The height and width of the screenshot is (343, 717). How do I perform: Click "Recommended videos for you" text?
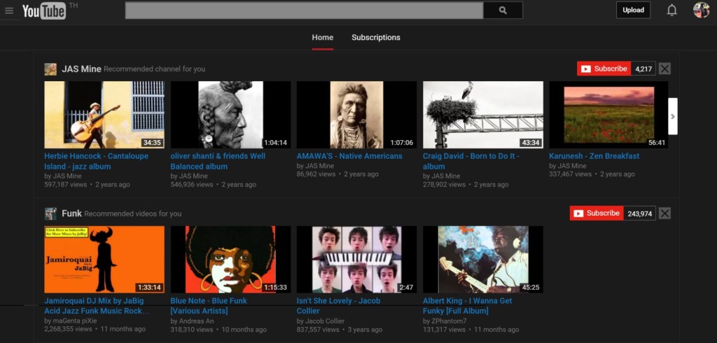(x=132, y=213)
